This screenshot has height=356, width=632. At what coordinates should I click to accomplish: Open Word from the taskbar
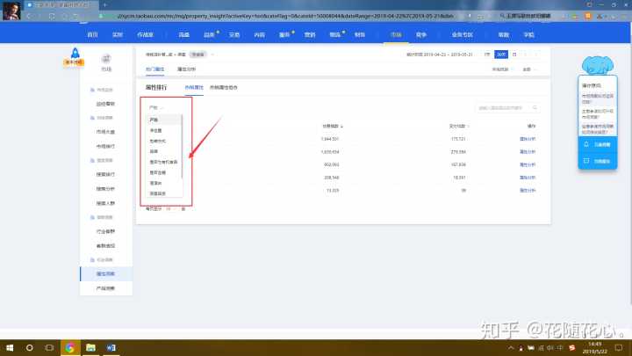(111, 347)
